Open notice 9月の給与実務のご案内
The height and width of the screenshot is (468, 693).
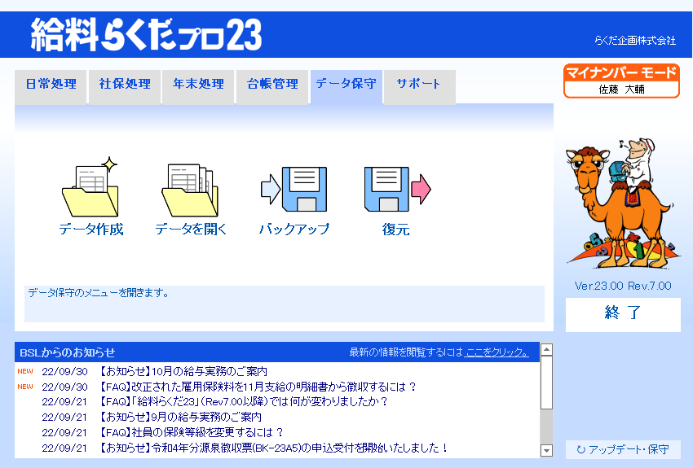point(179,418)
